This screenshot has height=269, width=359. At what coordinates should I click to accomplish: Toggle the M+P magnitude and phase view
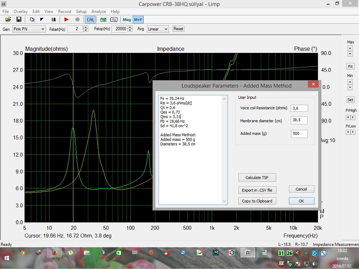tap(138, 20)
